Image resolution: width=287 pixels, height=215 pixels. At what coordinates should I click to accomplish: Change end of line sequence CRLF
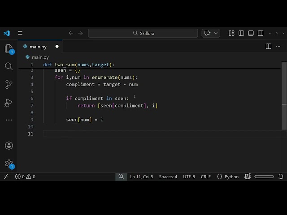(205, 177)
